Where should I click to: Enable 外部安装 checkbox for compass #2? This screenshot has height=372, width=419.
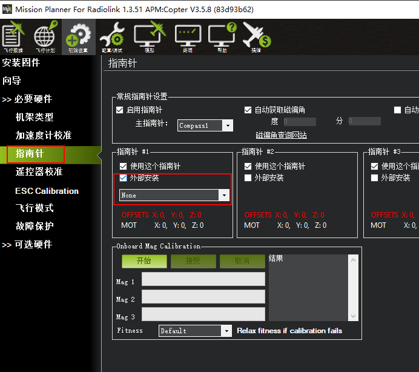coord(248,178)
